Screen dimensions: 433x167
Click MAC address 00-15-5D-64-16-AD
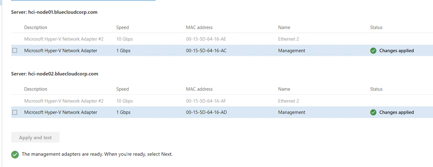pyautogui.click(x=206, y=112)
